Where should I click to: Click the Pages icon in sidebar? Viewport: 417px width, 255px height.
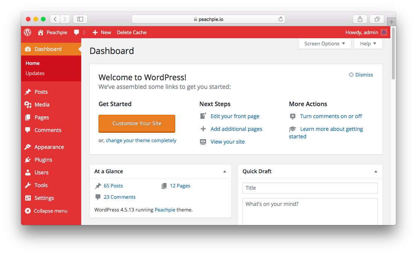click(28, 117)
